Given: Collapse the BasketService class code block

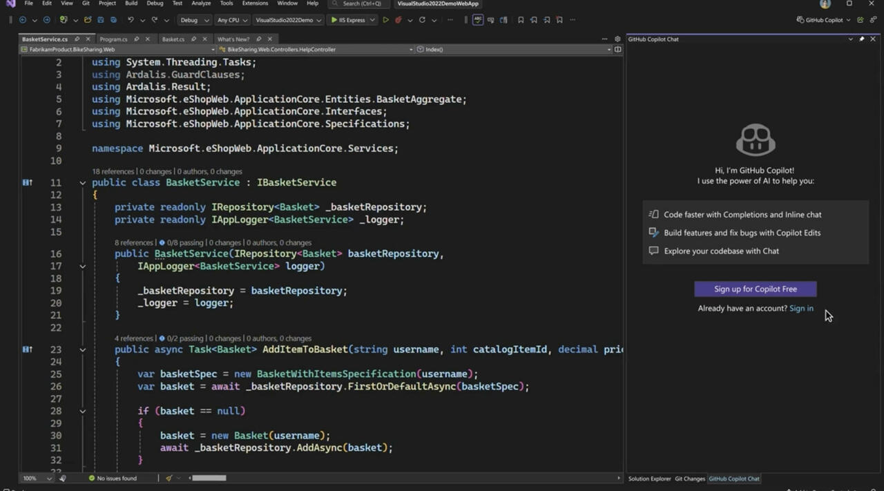Looking at the screenshot, I should pyautogui.click(x=82, y=183).
